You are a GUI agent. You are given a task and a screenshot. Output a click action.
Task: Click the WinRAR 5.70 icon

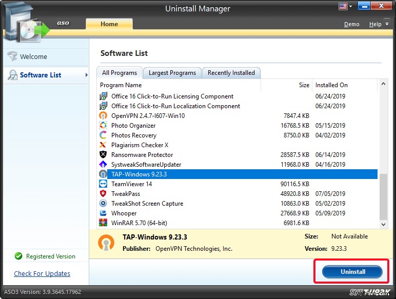coord(103,223)
